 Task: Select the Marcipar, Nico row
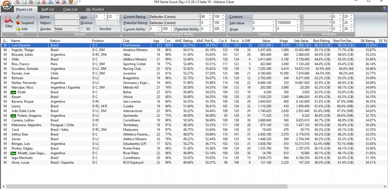click(x=194, y=87)
